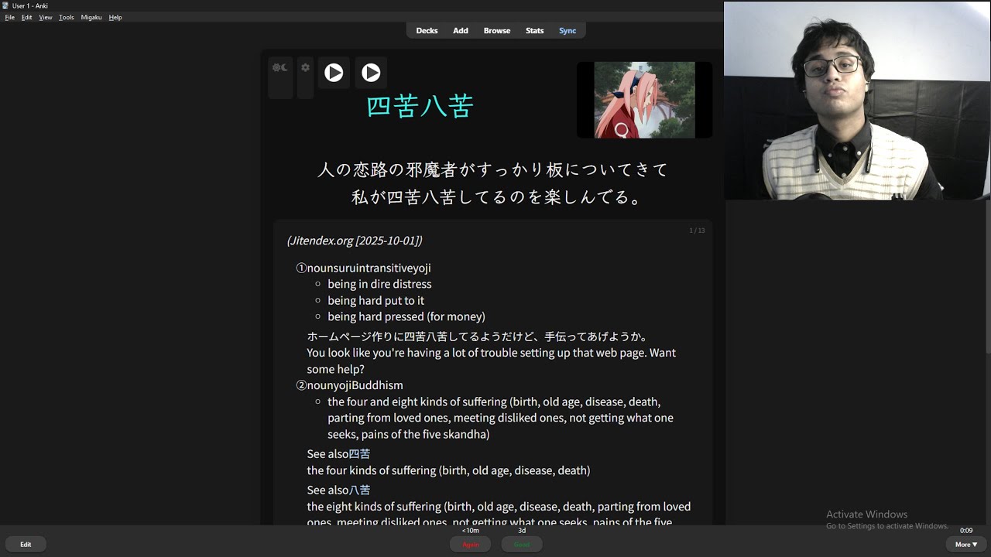The height and width of the screenshot is (557, 991).
Task: Open the View menu
Action: coord(46,17)
